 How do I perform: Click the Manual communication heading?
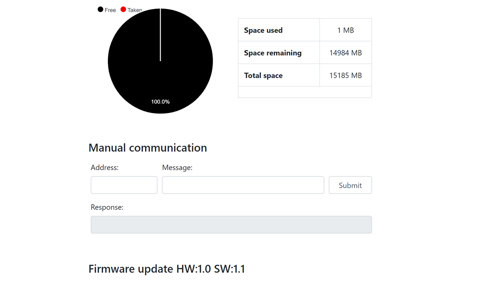click(x=148, y=148)
